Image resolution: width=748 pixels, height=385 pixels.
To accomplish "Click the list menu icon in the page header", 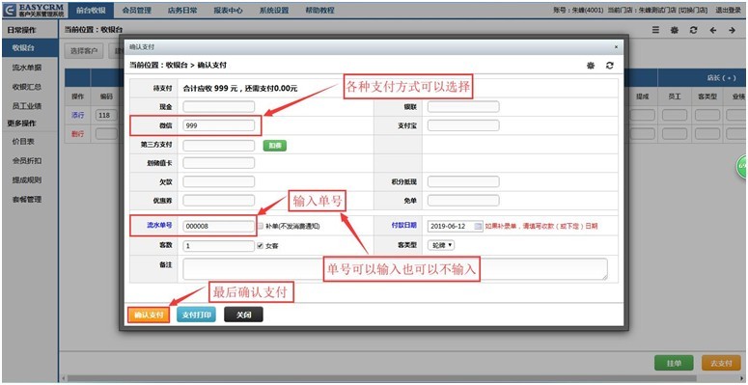I will pyautogui.click(x=656, y=30).
